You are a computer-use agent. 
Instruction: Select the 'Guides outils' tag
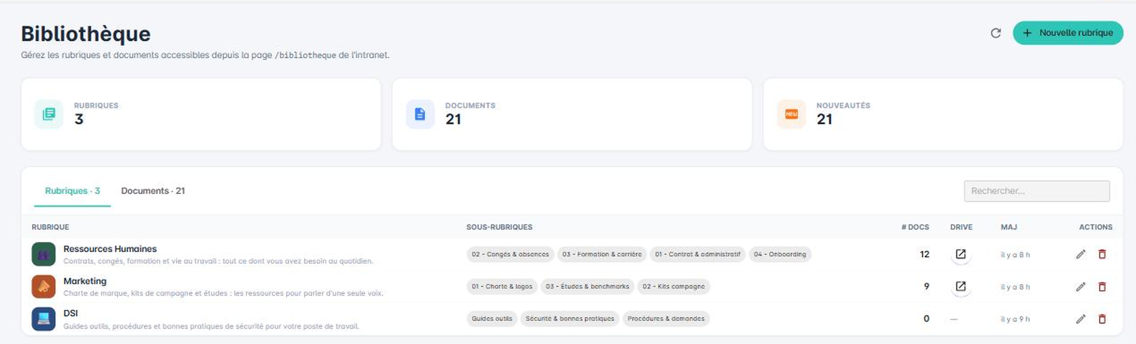(492, 318)
